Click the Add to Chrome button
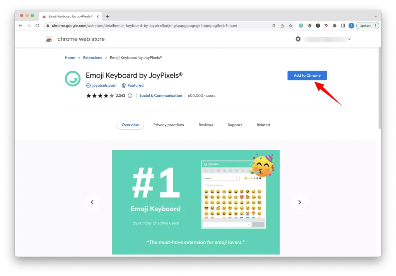Image resolution: width=396 pixels, height=276 pixels. pos(307,76)
